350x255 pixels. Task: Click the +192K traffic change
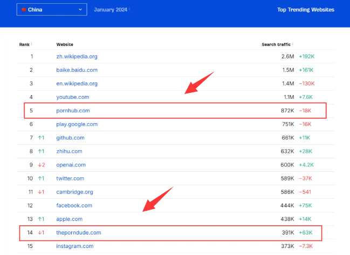click(x=307, y=56)
